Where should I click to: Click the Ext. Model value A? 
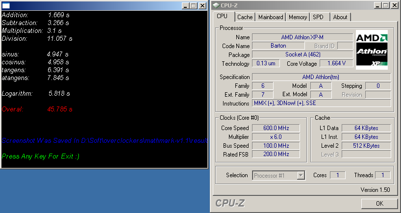point(321,94)
